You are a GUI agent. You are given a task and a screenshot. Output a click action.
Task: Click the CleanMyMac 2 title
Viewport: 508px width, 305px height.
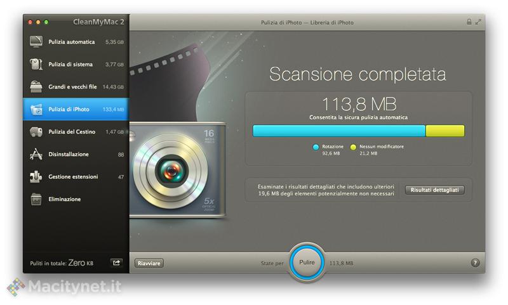[98, 22]
